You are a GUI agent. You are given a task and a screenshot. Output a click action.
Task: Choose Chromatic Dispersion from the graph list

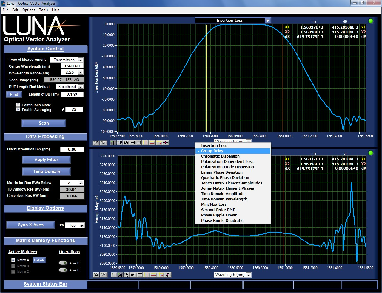point(220,156)
